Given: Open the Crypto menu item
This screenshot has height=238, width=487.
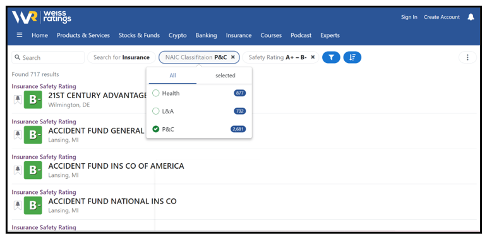Looking at the screenshot, I should point(177,35).
